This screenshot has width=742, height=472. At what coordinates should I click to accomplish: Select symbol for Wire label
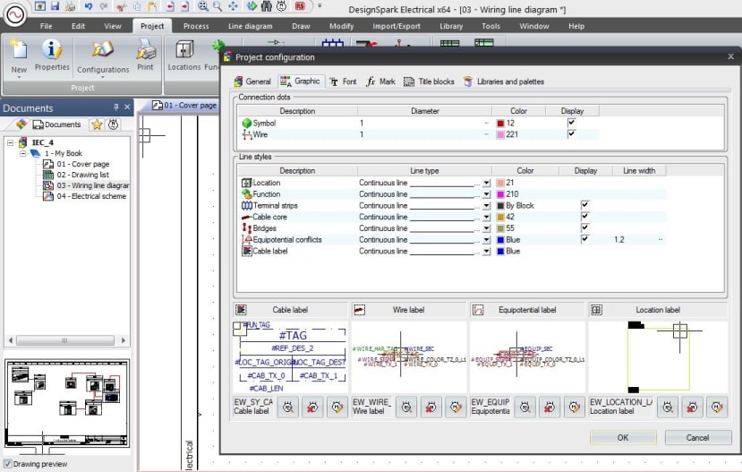tap(406, 408)
